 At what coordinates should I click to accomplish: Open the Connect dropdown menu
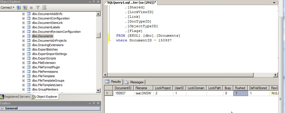7,7
